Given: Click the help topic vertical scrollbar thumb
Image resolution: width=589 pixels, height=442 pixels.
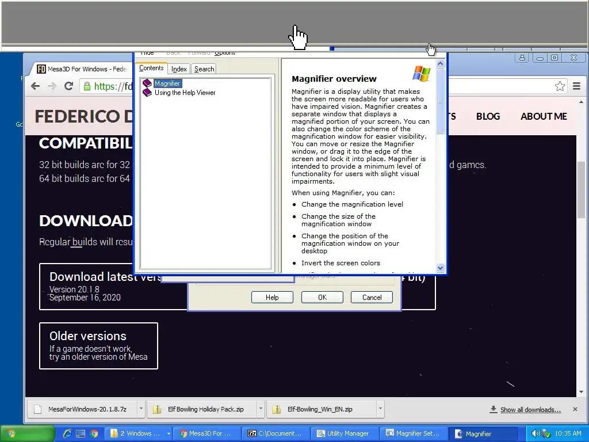Looking at the screenshot, I should (440, 101).
